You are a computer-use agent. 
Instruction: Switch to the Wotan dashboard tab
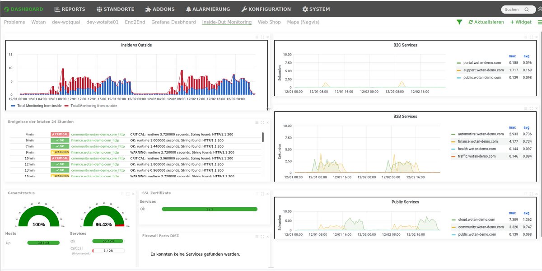(x=38, y=22)
